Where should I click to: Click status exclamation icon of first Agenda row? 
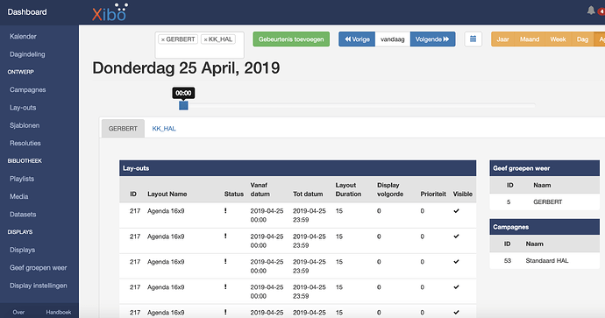coord(225,211)
